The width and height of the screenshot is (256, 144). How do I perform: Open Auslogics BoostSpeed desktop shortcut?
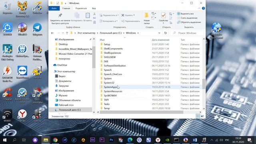[x=216, y=31]
